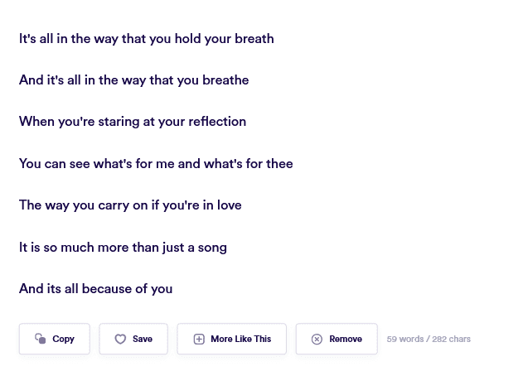Screen dimensions: 523x371
Task: Click the heart icon beside Save
Action: pyautogui.click(x=120, y=339)
